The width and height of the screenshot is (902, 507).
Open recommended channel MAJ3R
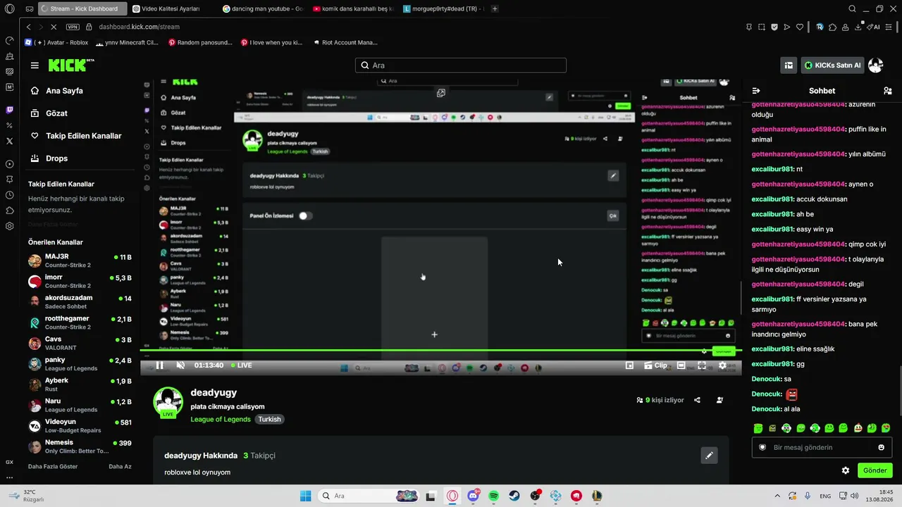coord(80,261)
